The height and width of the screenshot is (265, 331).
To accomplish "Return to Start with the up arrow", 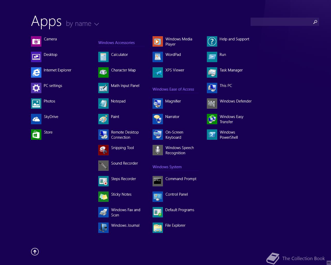I will pos(35,252).
